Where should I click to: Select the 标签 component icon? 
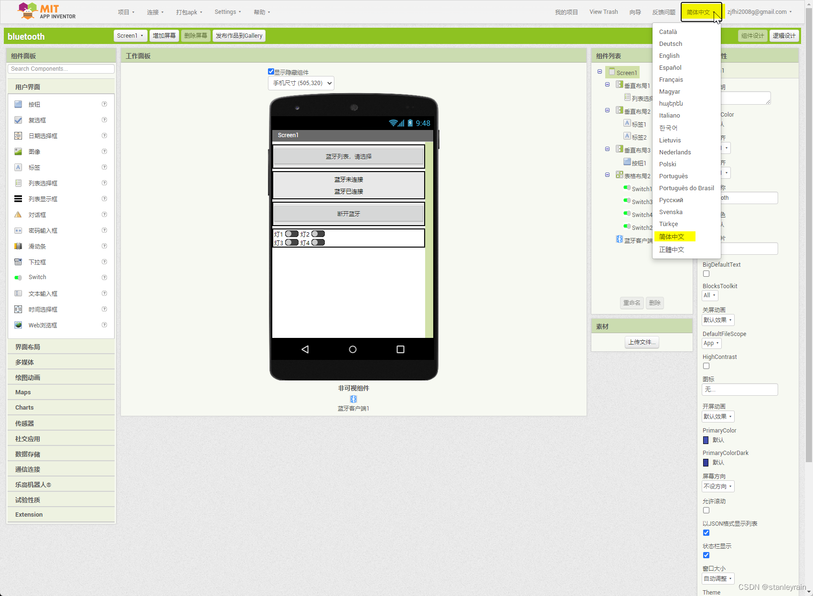tap(18, 167)
